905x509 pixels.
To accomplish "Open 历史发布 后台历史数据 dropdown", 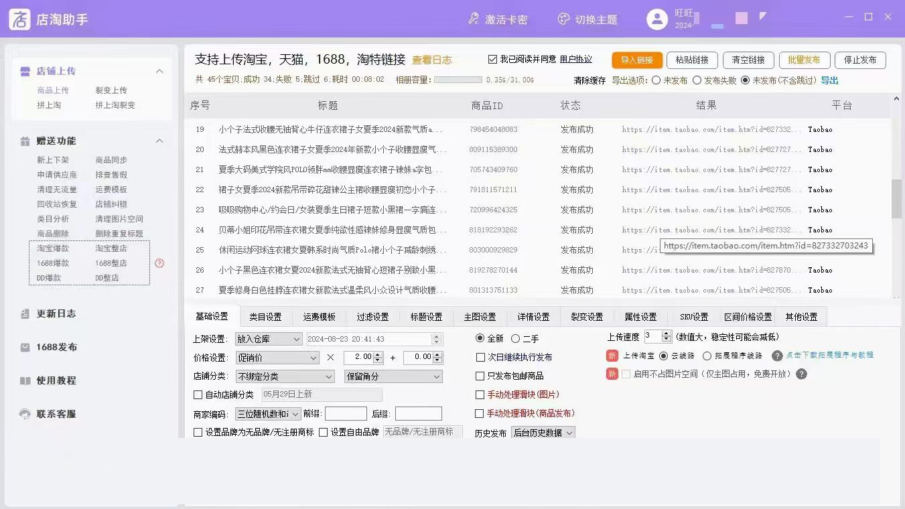I will (x=543, y=433).
